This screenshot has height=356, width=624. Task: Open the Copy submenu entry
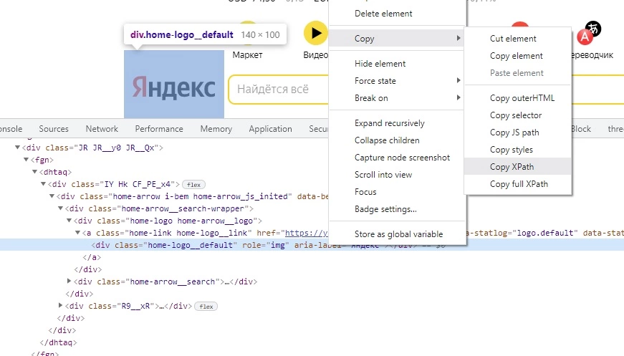(x=397, y=39)
